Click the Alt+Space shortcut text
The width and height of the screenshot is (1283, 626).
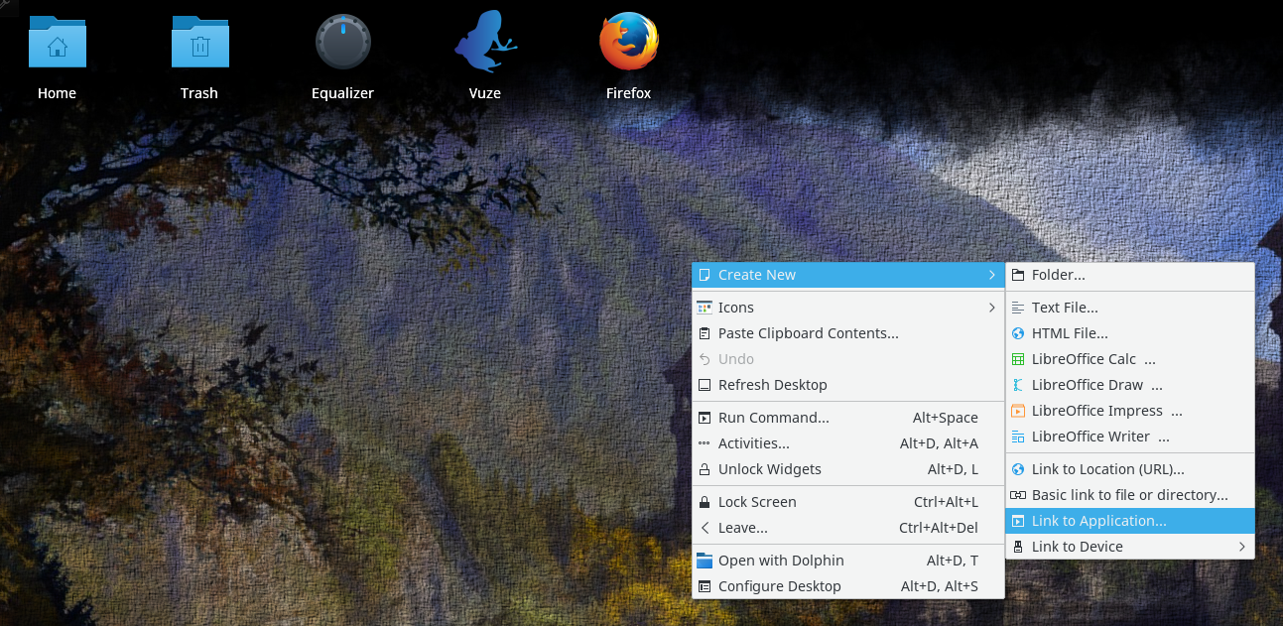pos(946,418)
